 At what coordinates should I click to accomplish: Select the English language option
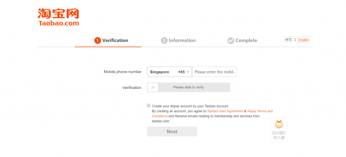[303, 40]
